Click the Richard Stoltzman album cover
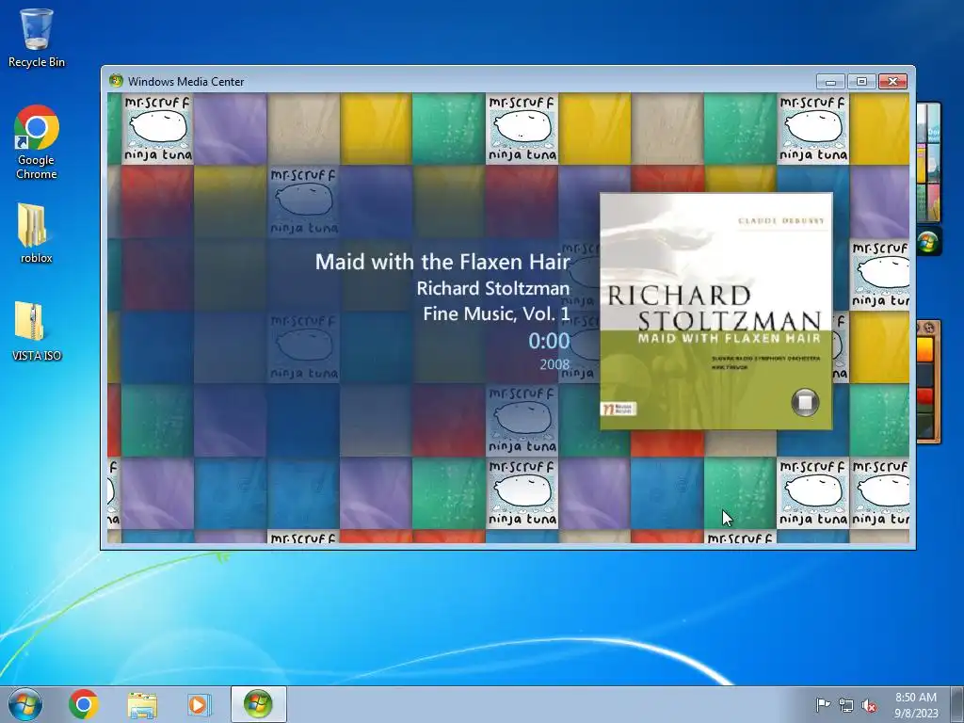This screenshot has width=964, height=723. (x=716, y=311)
